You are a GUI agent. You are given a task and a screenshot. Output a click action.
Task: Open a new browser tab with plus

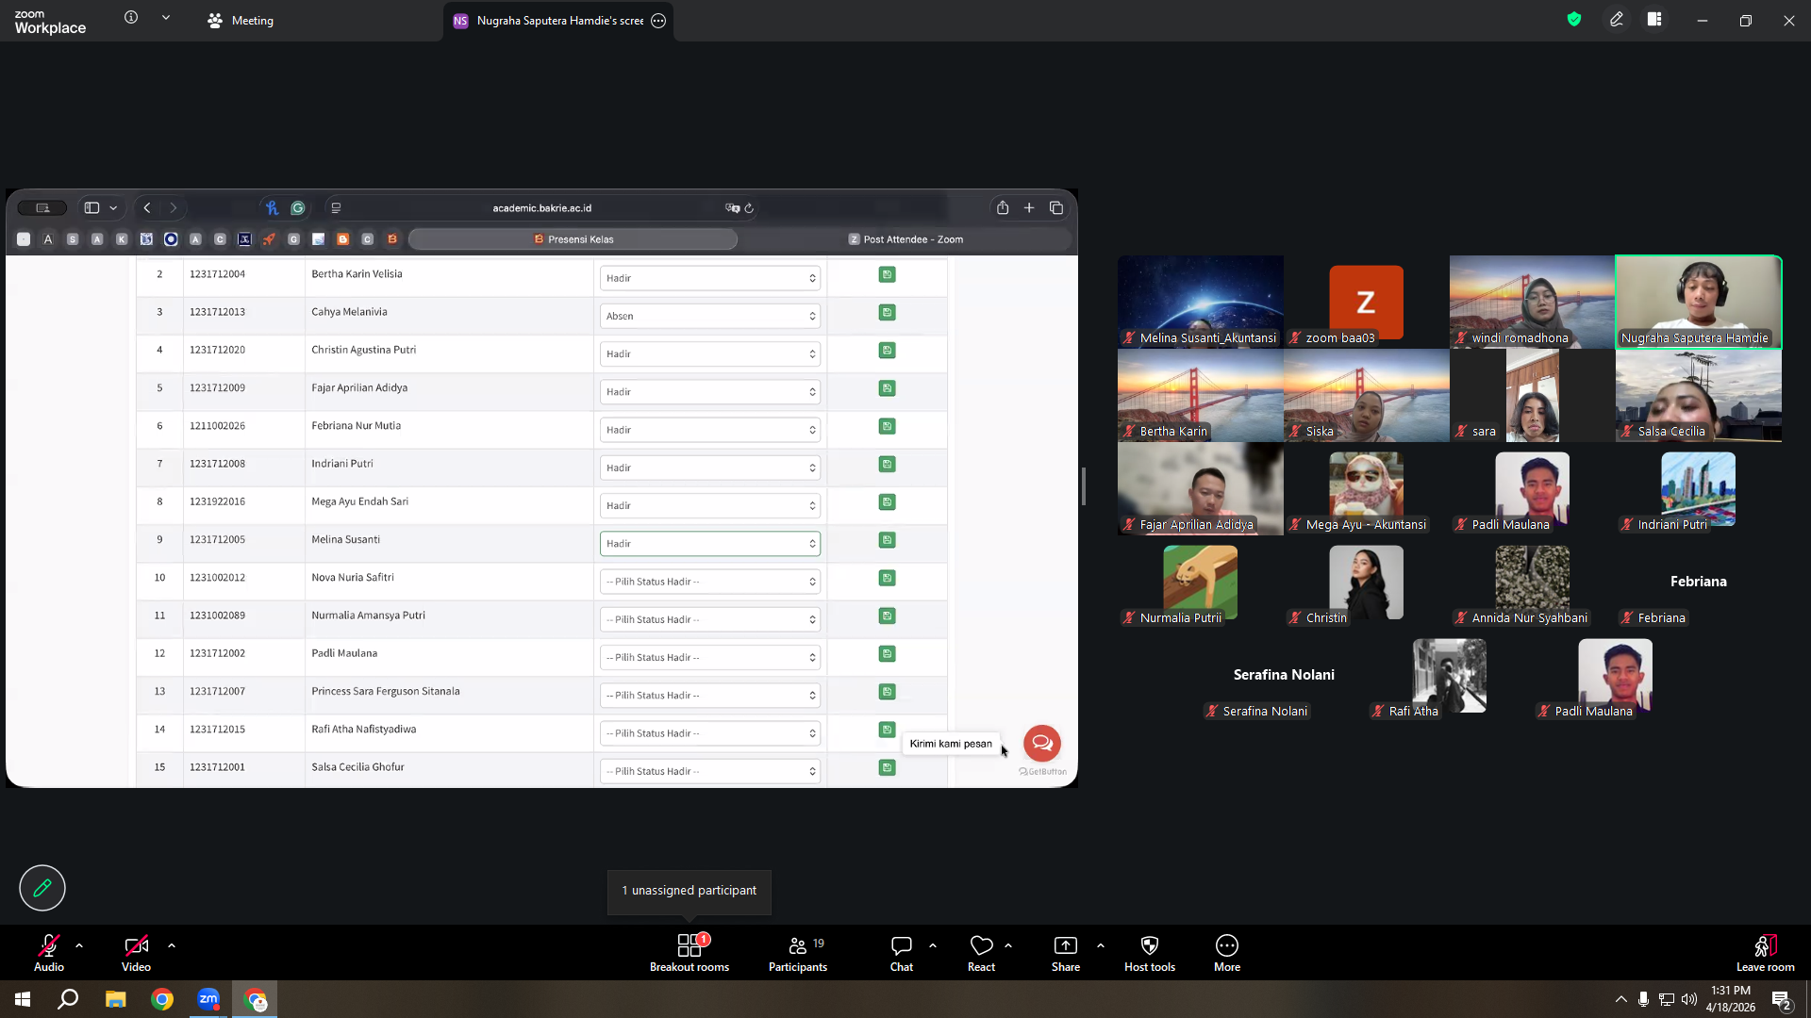(x=1029, y=207)
